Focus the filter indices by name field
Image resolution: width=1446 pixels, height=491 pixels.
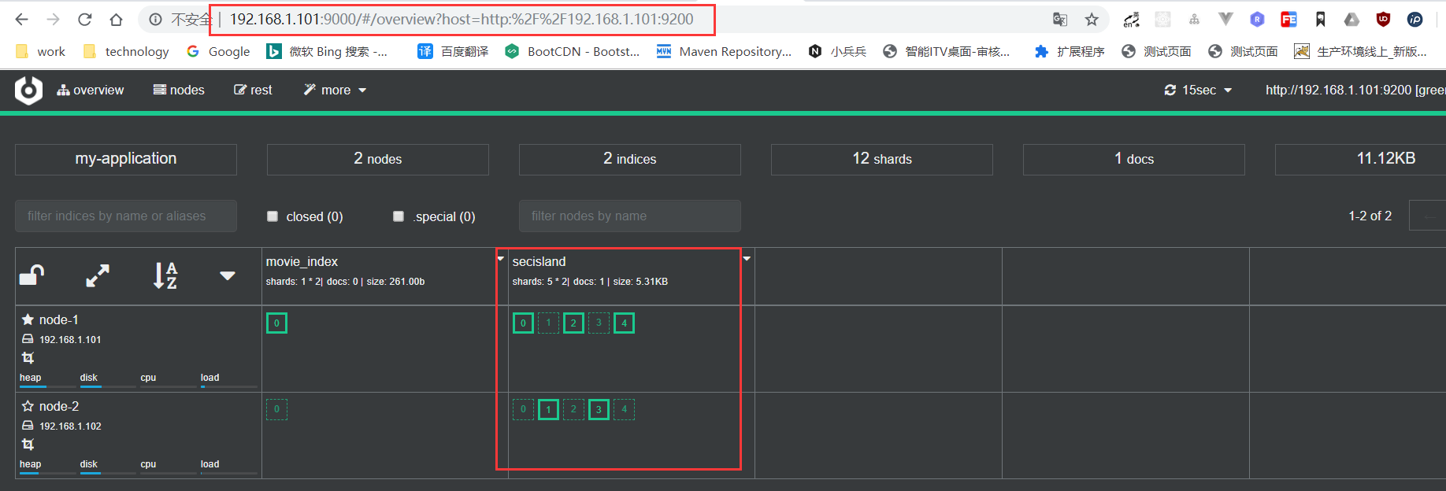pyautogui.click(x=126, y=216)
